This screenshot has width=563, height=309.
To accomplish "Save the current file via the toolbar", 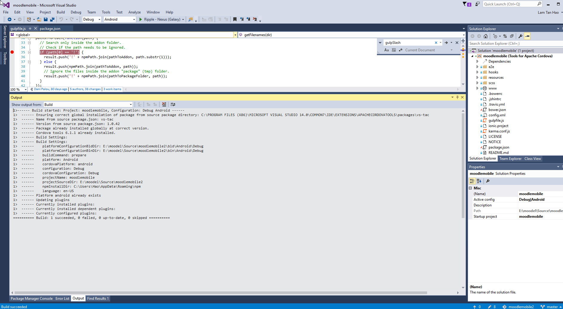I will point(46,19).
